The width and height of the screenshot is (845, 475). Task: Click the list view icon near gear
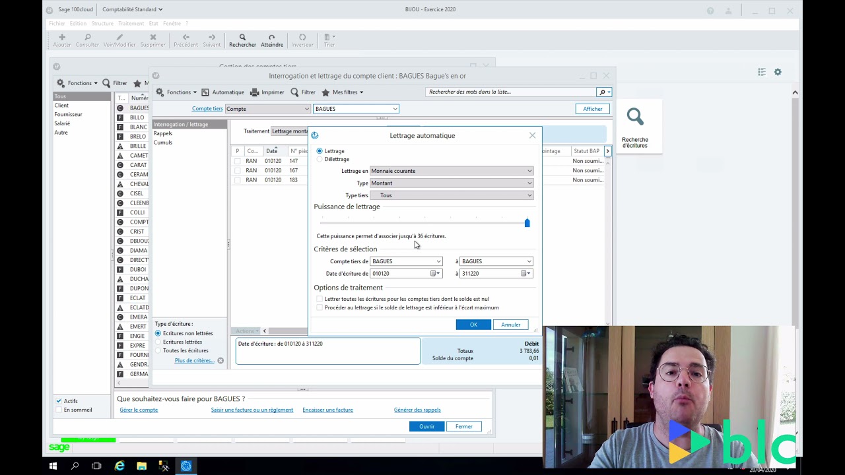[762, 72]
